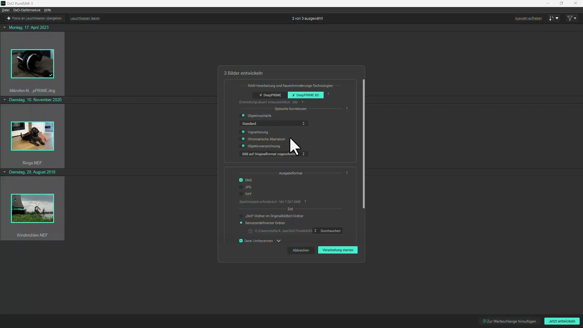Image resolution: width=583 pixels, height=328 pixels.
Task: Expand the Datei Umbenennen options chevron
Action: 278,241
